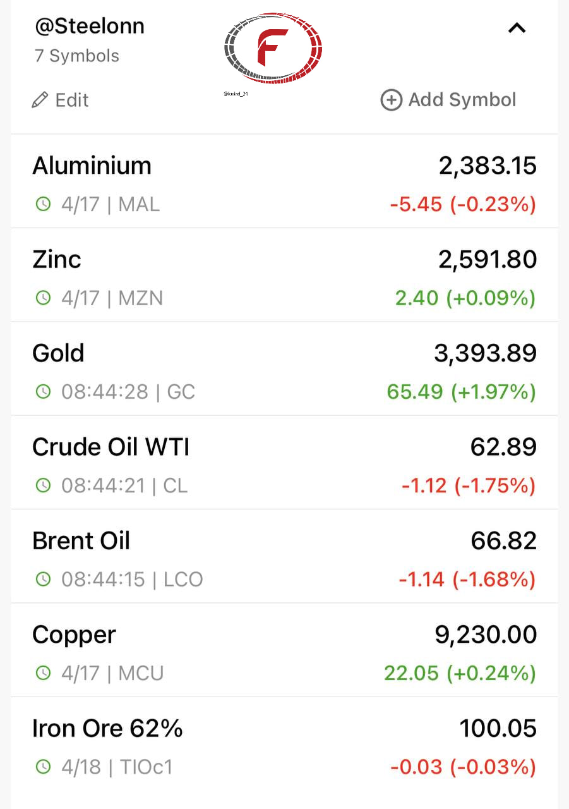Click the pencil Edit icon
Viewport: 569px width, 809px height.
tap(40, 100)
